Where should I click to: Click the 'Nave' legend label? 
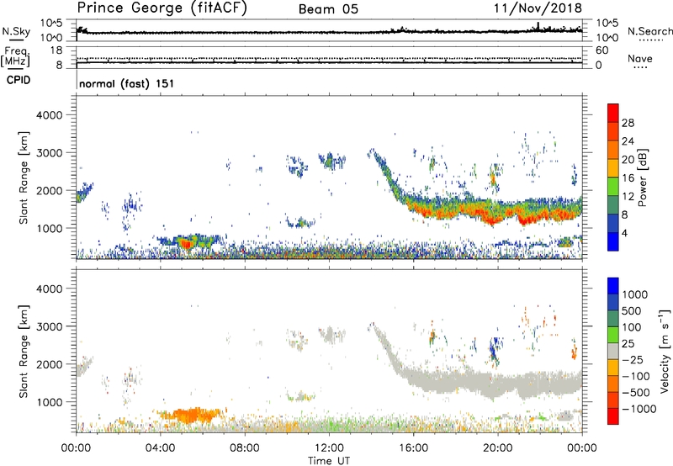point(640,59)
